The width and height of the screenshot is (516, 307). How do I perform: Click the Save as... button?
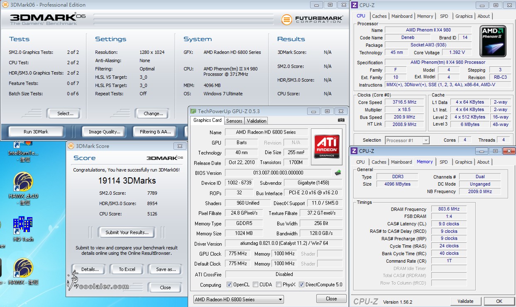(x=166, y=269)
